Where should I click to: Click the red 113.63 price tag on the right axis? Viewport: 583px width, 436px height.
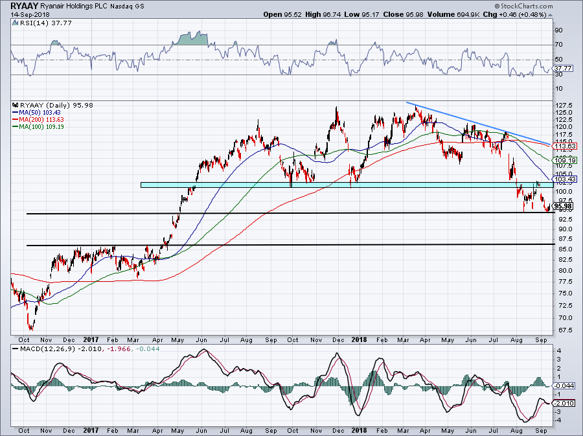(564, 146)
